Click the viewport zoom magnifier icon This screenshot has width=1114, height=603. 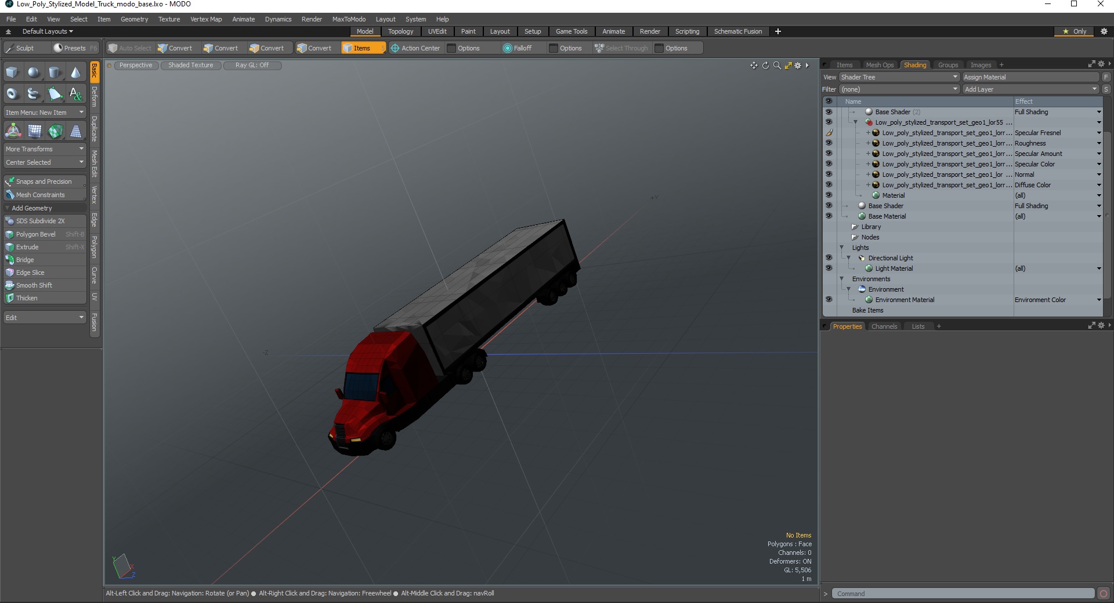(x=777, y=66)
